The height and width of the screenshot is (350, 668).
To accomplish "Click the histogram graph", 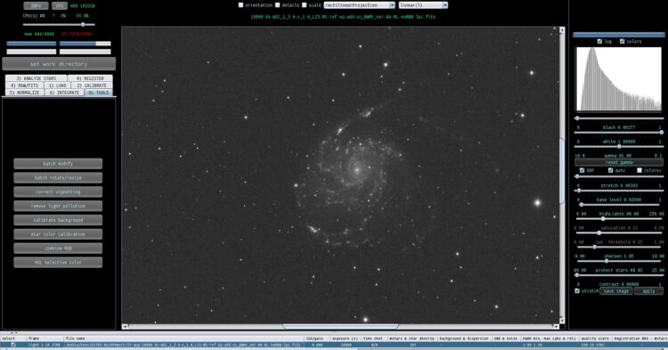I will click(619, 79).
